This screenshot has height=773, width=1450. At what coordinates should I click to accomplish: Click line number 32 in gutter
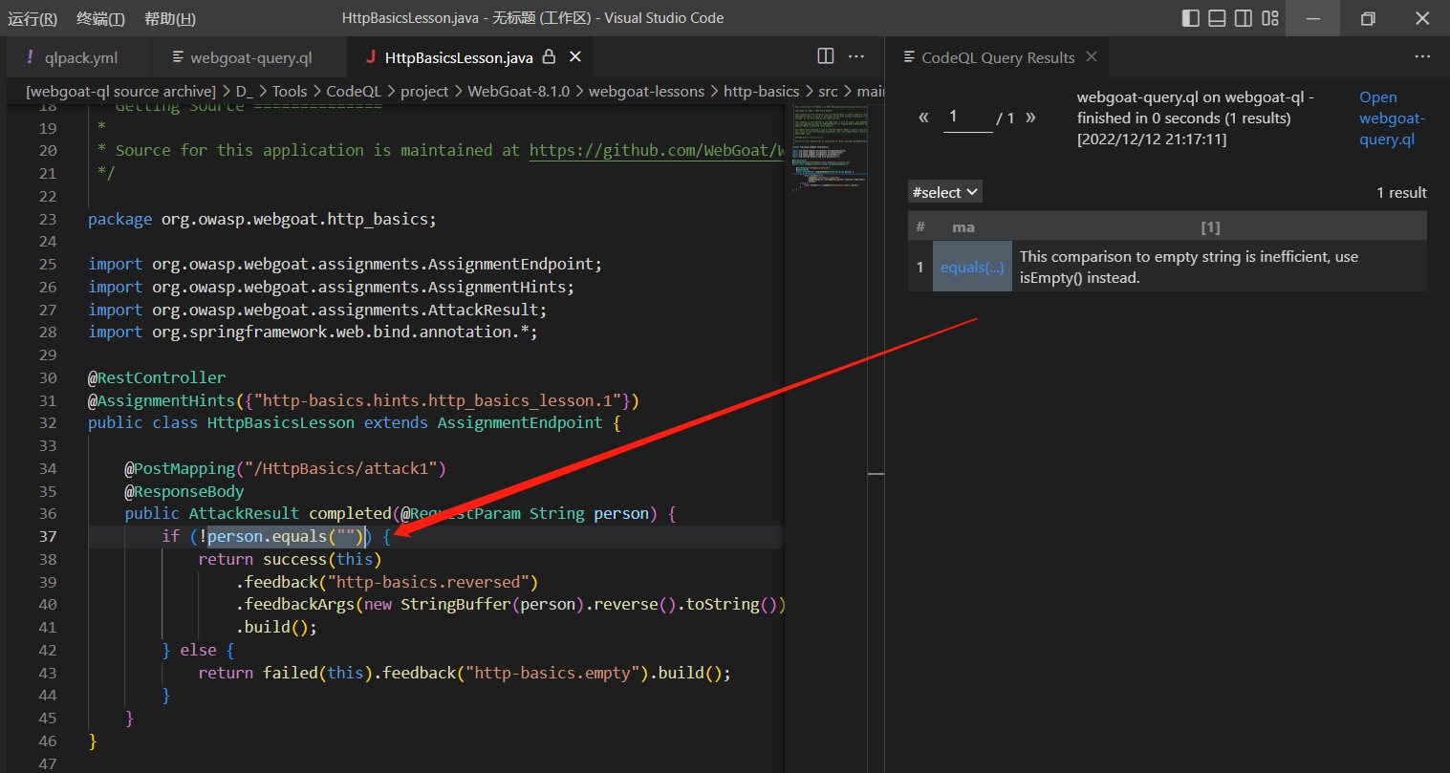pos(48,422)
